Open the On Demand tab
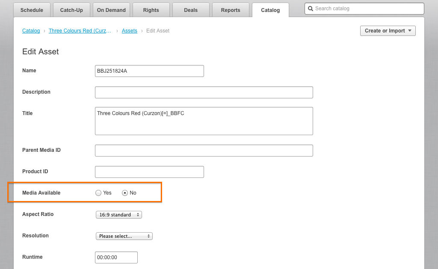 pos(111,10)
